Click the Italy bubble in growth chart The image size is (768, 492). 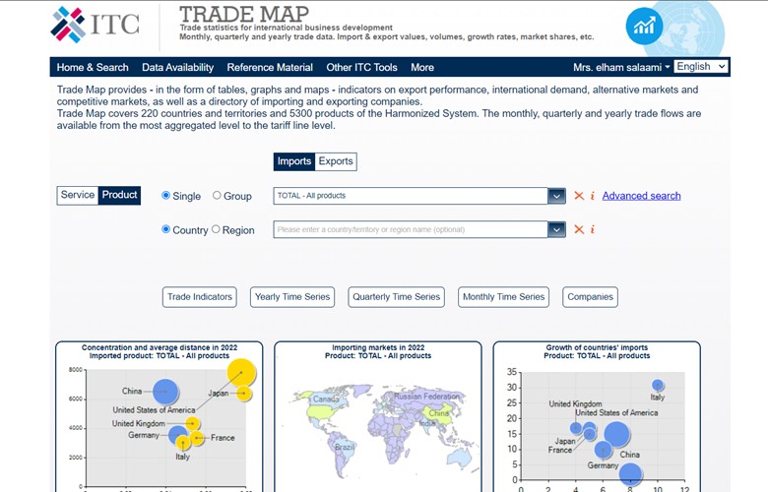click(x=658, y=386)
